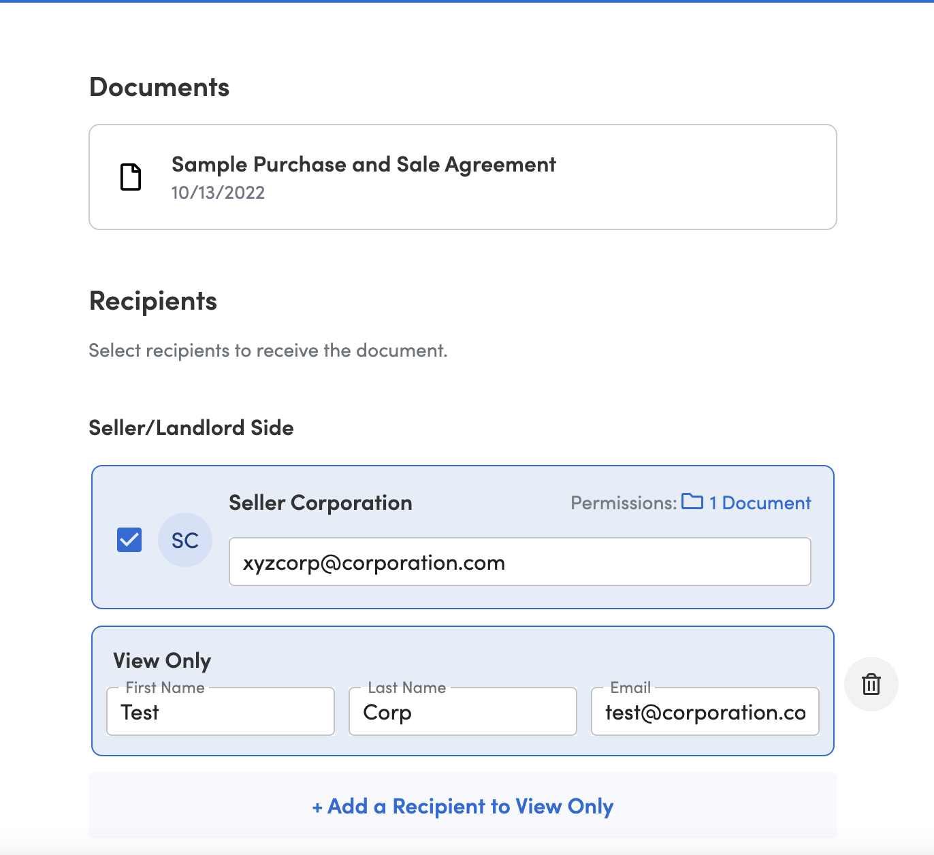
Task: Click the Seller/Landlord Side heading
Action: click(x=191, y=427)
